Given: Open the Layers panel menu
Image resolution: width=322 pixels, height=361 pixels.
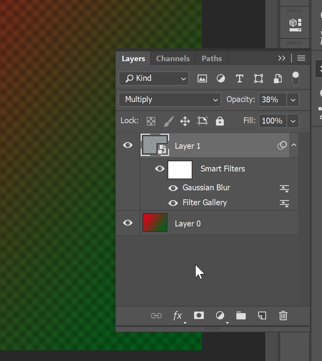Looking at the screenshot, I should point(301,58).
